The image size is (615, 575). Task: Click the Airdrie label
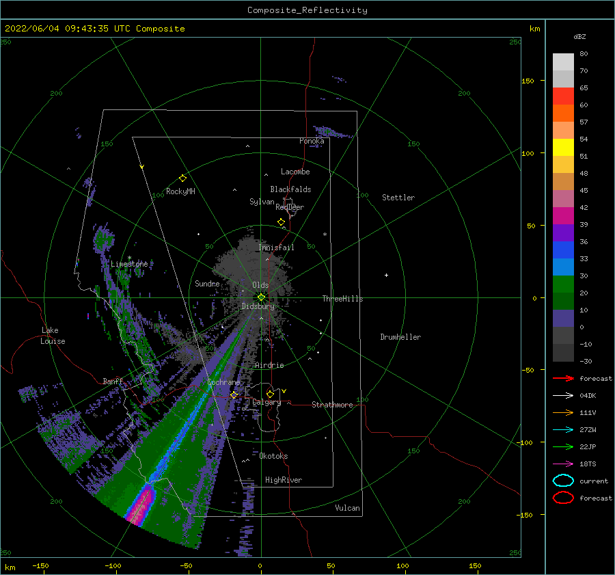coord(269,365)
